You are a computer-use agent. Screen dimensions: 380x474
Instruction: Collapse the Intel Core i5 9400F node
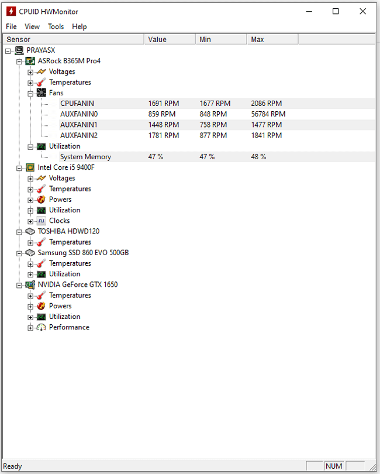(x=19, y=168)
